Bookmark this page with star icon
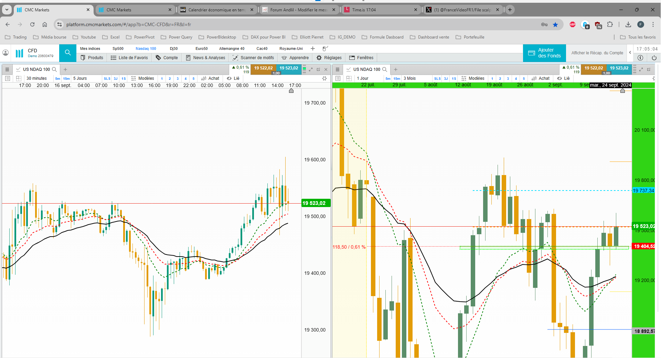This screenshot has height=358, width=661. 555,24
